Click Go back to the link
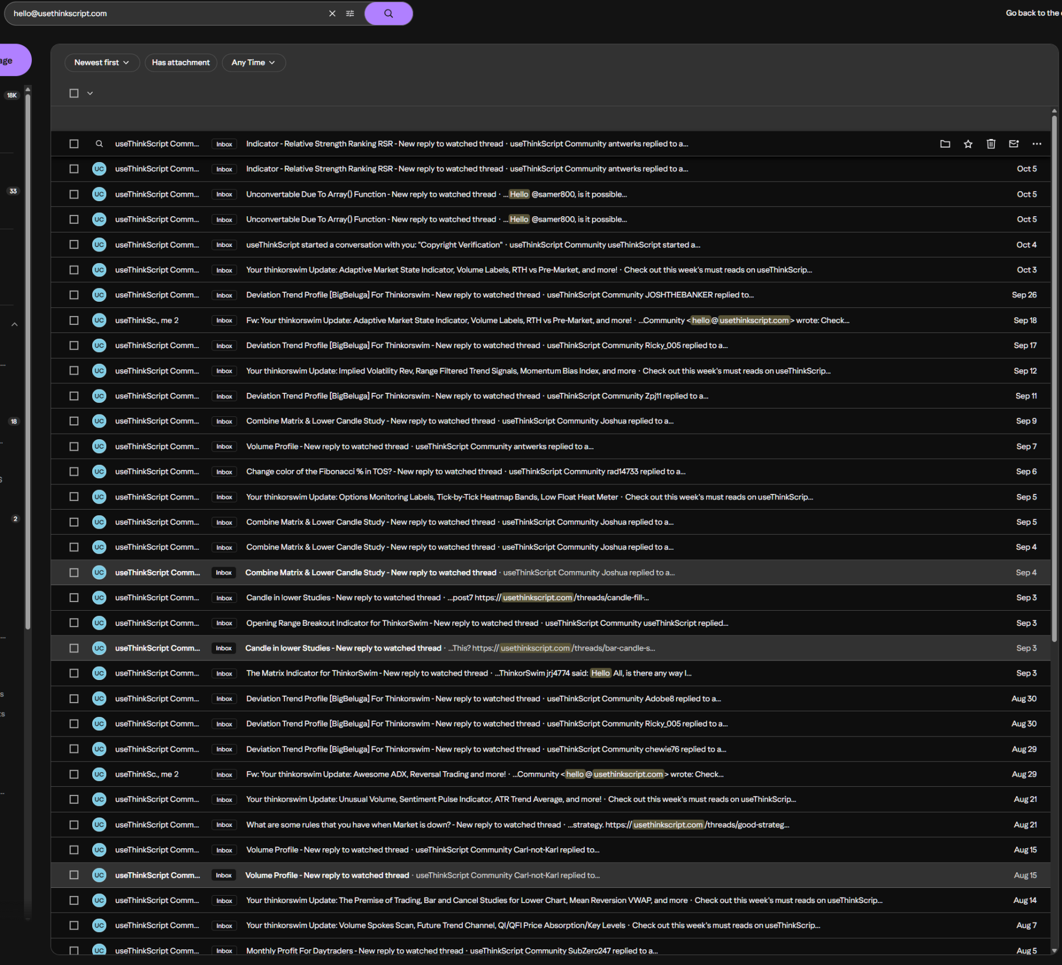The image size is (1062, 965). (1032, 13)
